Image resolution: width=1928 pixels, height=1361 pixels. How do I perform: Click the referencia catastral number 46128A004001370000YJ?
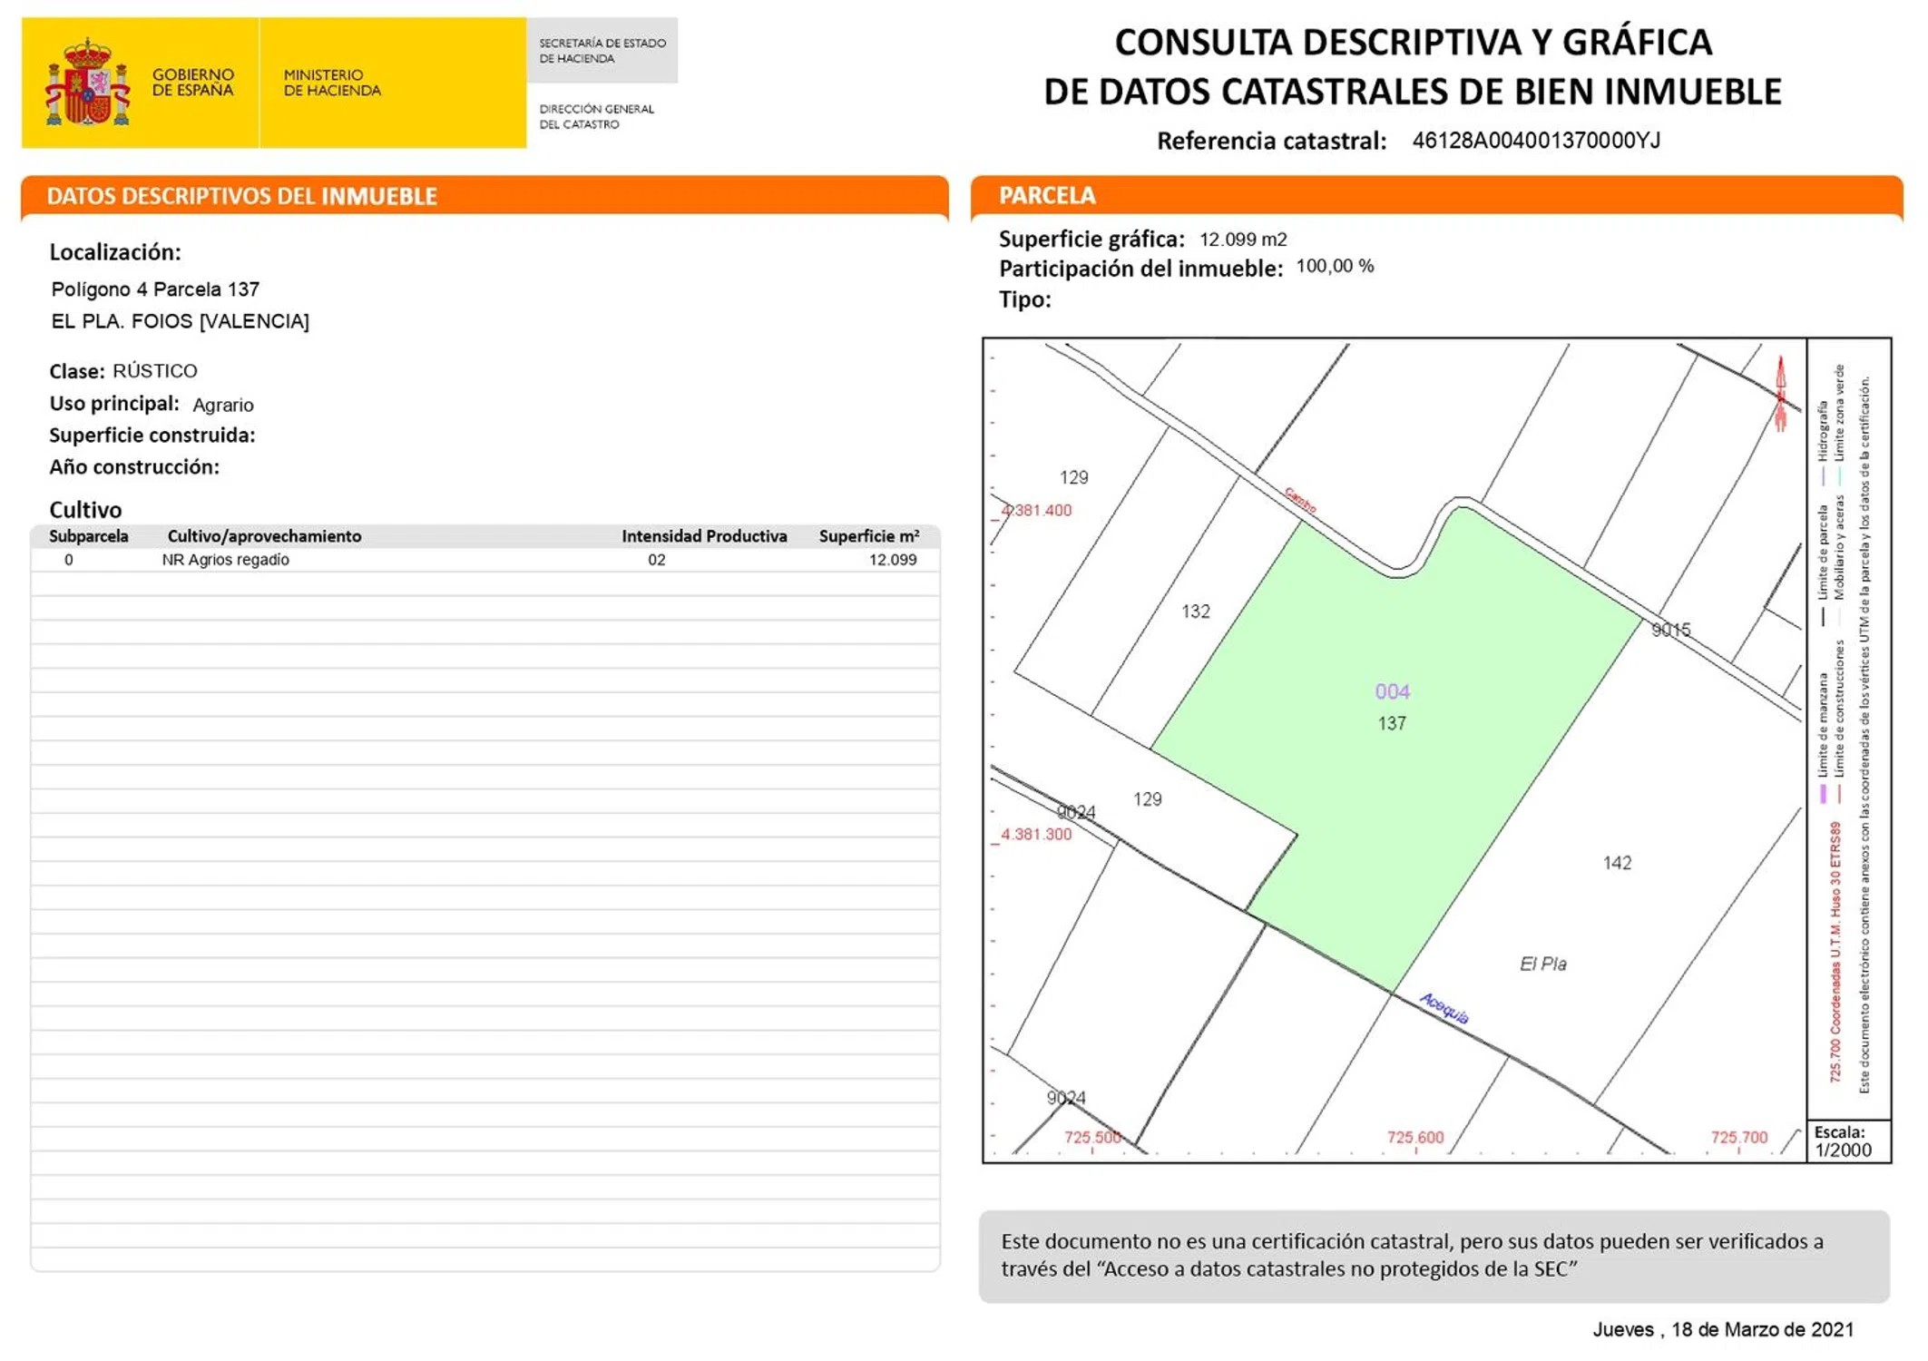point(1535,141)
